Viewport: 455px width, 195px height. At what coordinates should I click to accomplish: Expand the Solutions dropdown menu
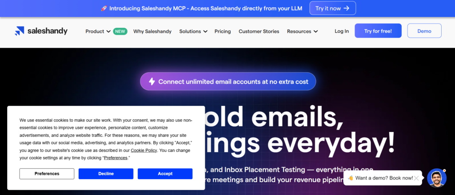(x=193, y=31)
